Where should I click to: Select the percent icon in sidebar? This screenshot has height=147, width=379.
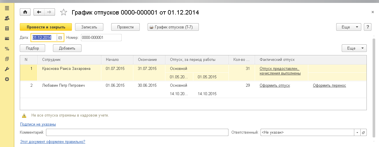pyautogui.click(x=7, y=49)
